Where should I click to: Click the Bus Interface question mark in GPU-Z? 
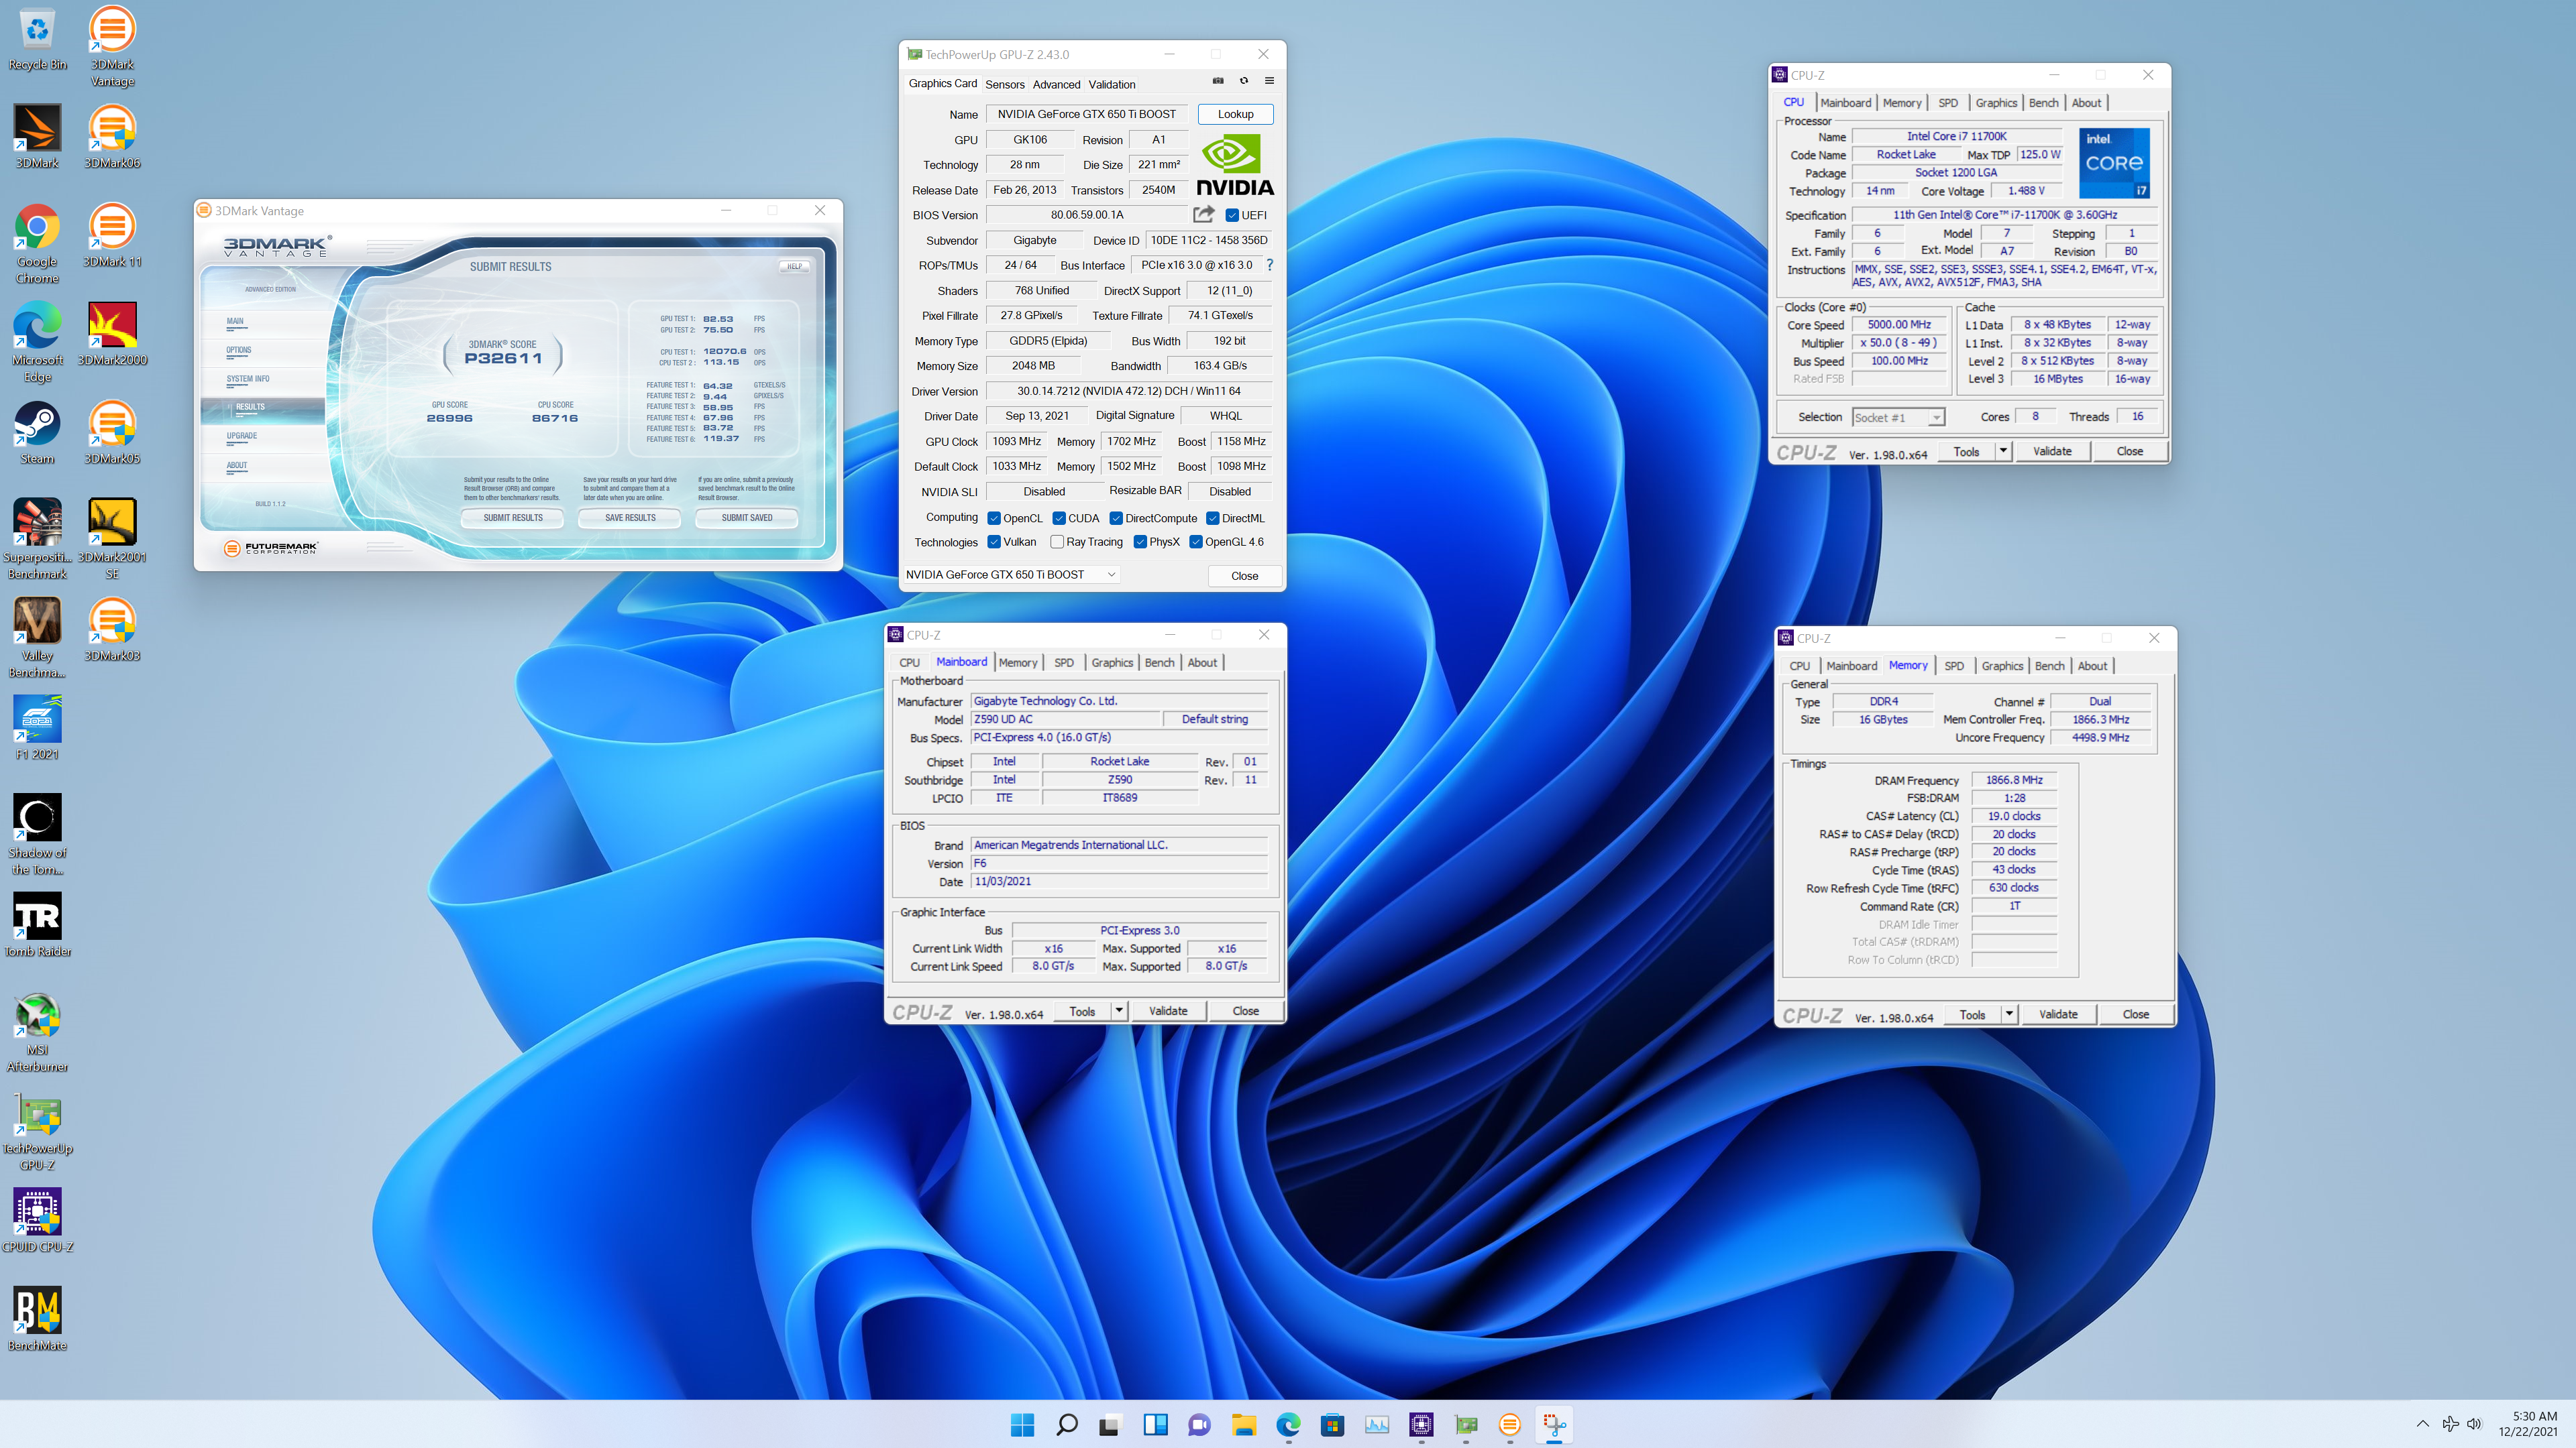click(1269, 265)
